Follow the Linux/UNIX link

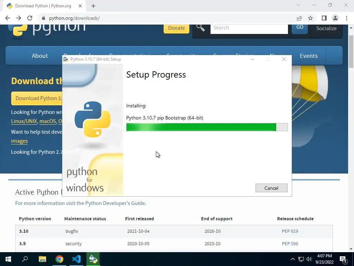point(24,121)
